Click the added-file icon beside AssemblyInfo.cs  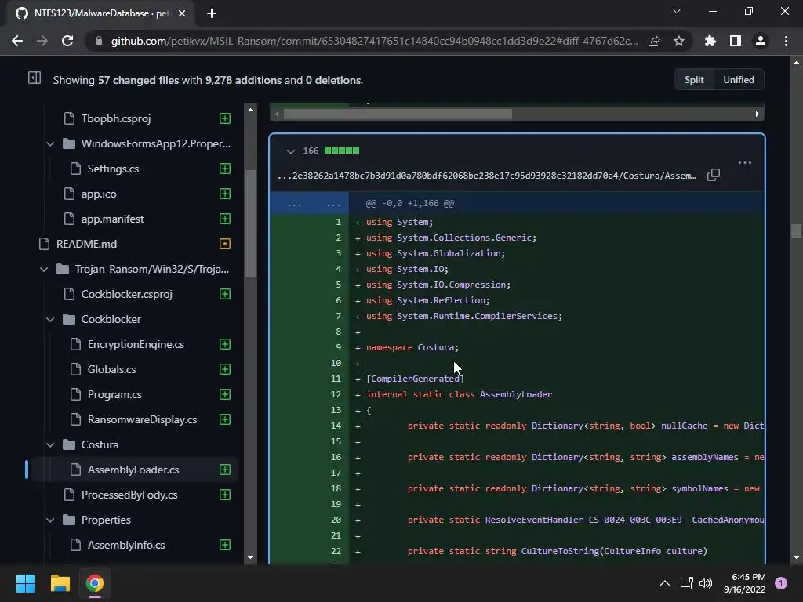tap(225, 545)
